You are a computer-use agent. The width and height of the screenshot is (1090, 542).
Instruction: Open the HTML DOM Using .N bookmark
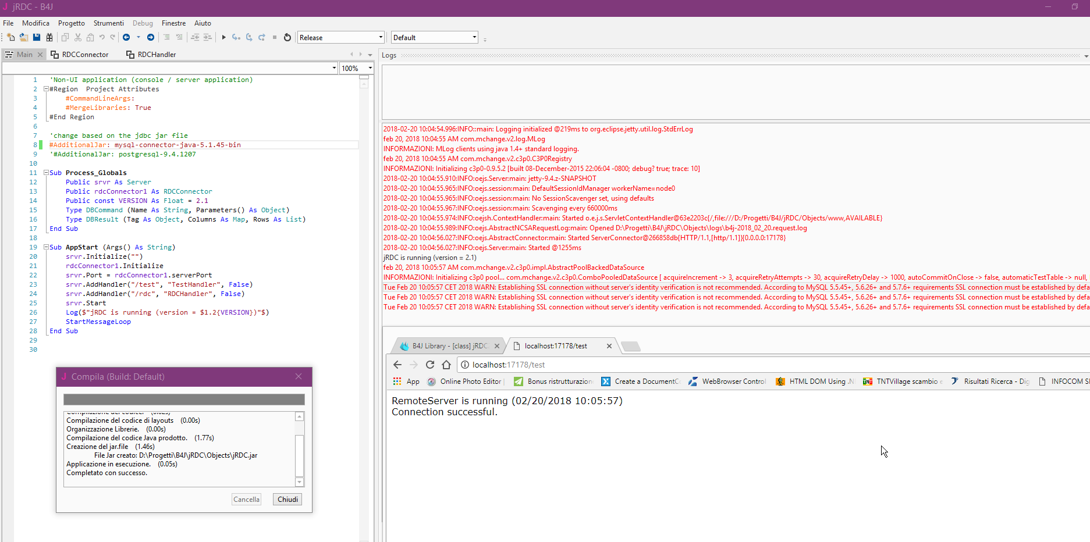[x=815, y=381]
